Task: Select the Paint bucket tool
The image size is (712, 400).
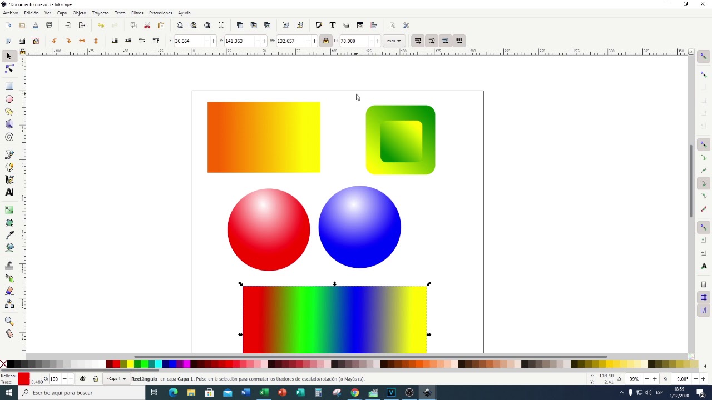Action: coord(9,248)
